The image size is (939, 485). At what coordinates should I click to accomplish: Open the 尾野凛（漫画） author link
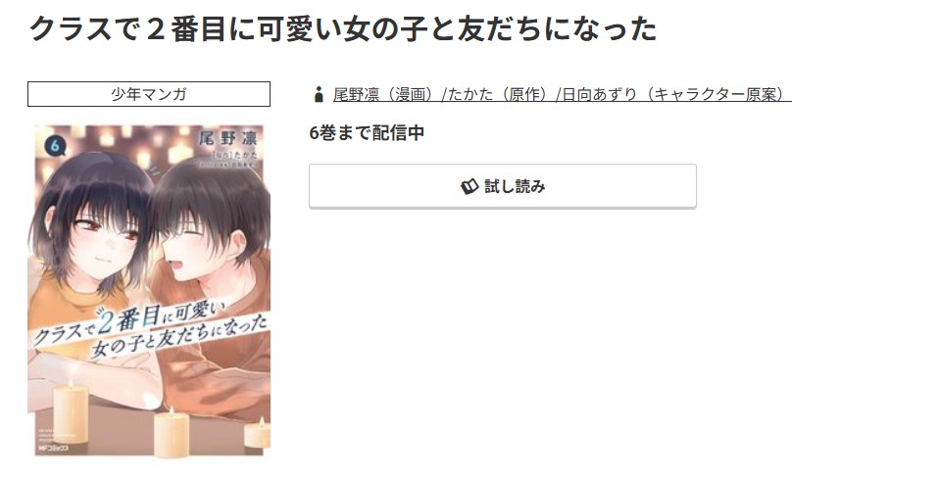click(383, 95)
